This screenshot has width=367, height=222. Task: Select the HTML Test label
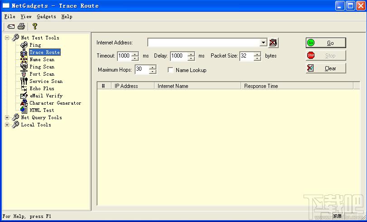coord(42,110)
